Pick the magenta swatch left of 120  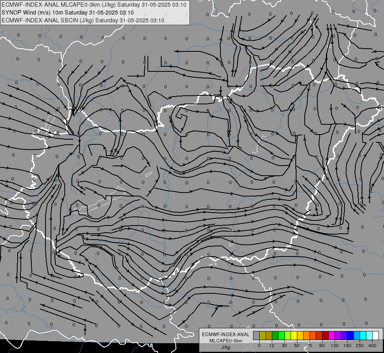point(332,335)
